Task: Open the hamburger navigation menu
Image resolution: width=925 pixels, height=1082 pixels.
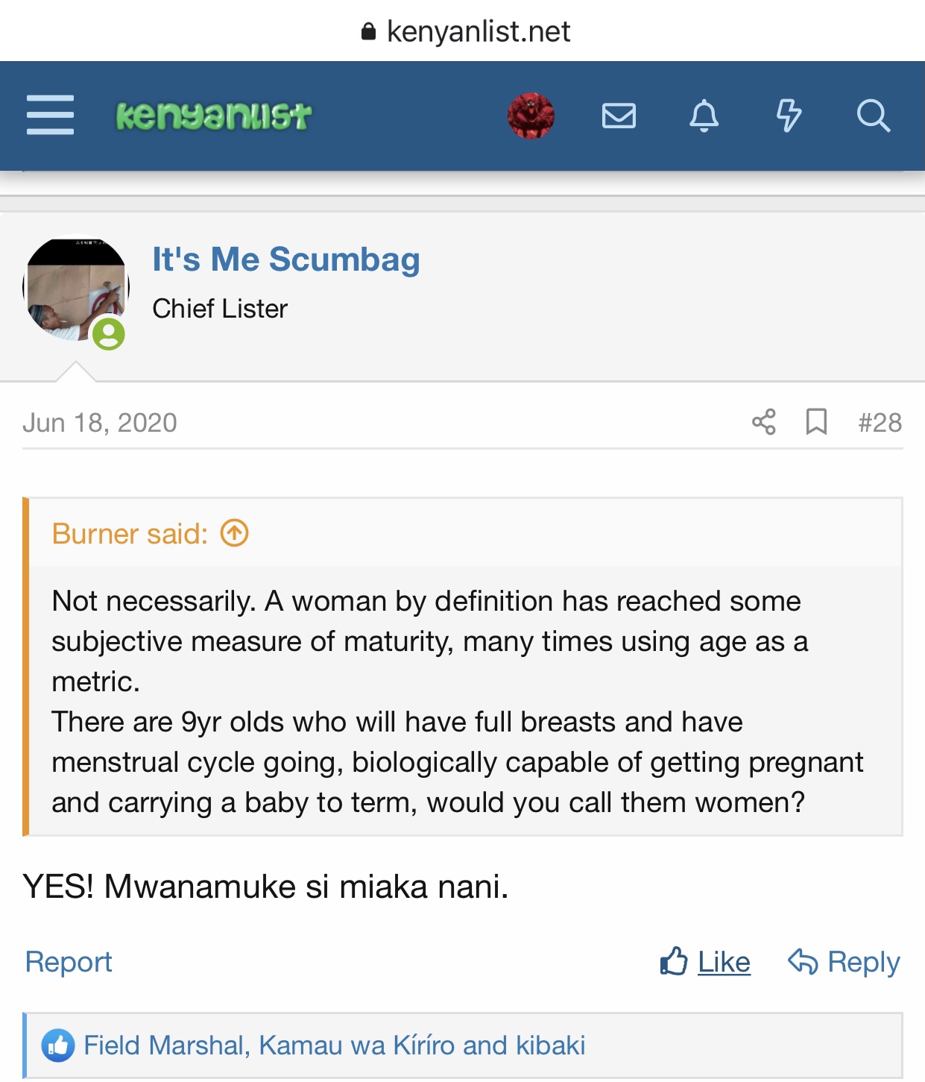Action: (50, 116)
